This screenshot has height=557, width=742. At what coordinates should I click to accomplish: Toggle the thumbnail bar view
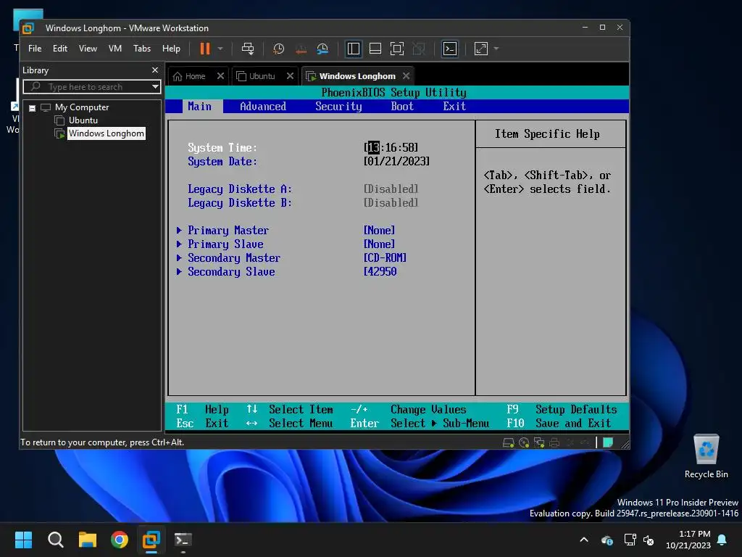pyautogui.click(x=375, y=49)
